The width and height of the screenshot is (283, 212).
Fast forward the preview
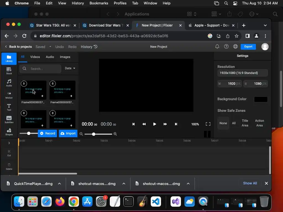click(x=165, y=124)
